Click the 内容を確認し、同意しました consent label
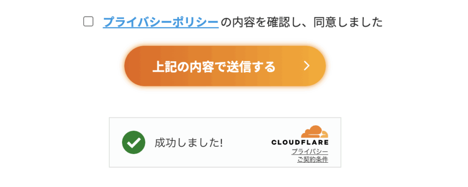This screenshot has width=468, height=187. click(x=302, y=22)
